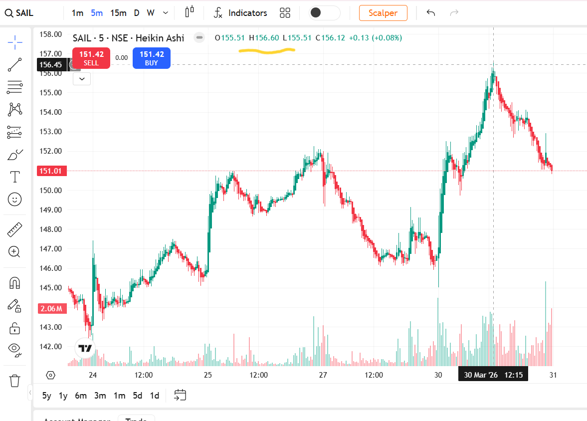Toggle magnet mode on
Viewport: 587px width, 421px height.
15,282
